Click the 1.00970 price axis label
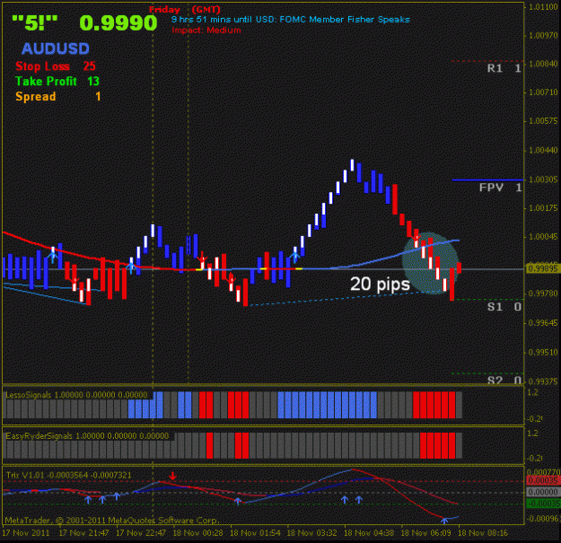The height and width of the screenshot is (543, 561). click(543, 35)
